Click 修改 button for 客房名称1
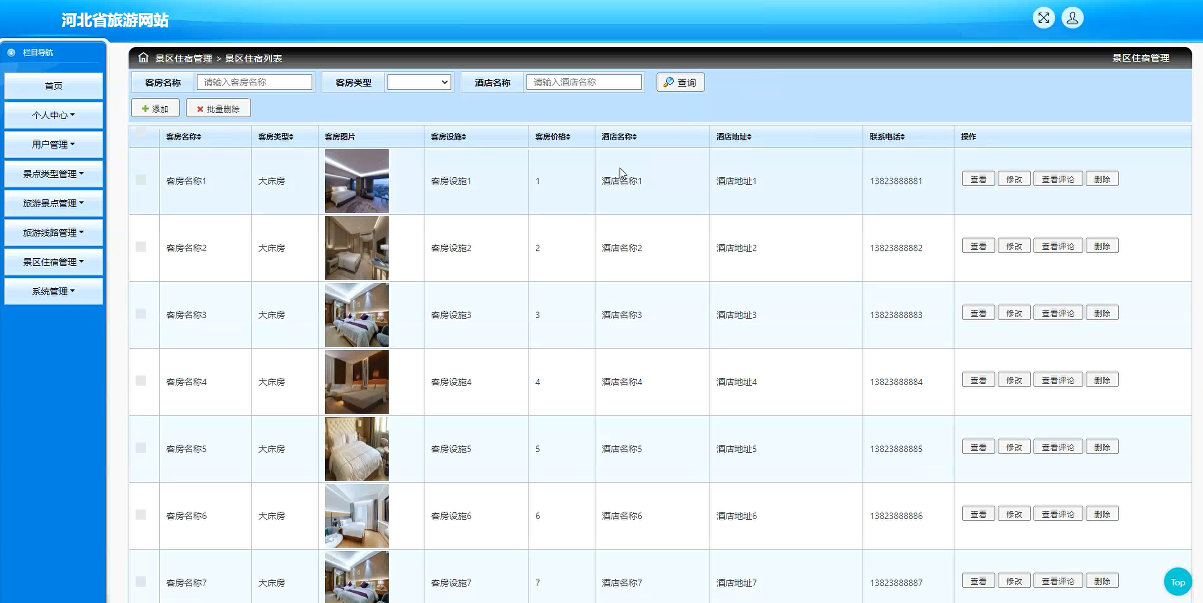Image resolution: width=1203 pixels, height=603 pixels. 1014,179
